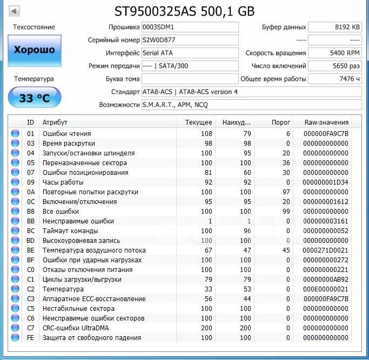Click the Буфер данных value 8192 KB
Viewport: 369px width, 360px height.
(335, 27)
